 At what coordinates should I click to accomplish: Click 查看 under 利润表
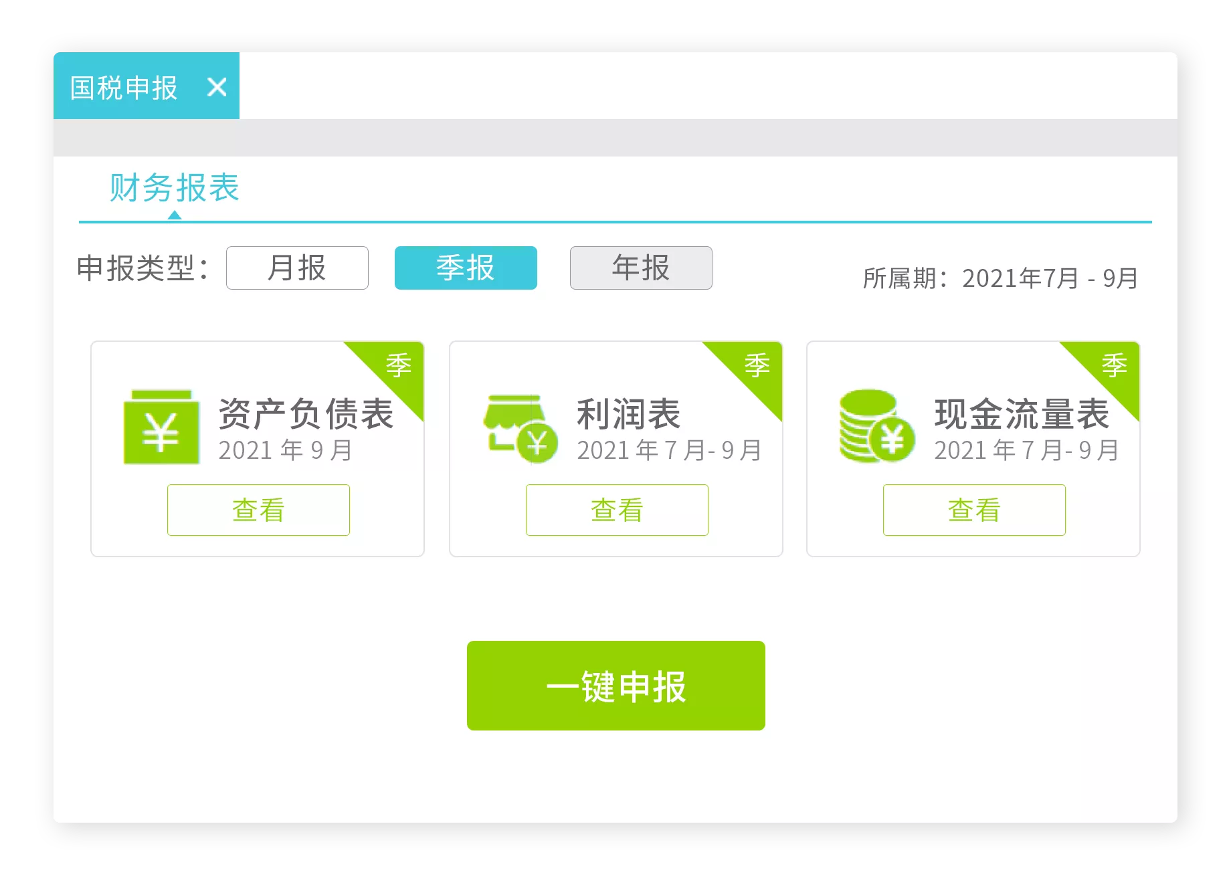pos(616,510)
